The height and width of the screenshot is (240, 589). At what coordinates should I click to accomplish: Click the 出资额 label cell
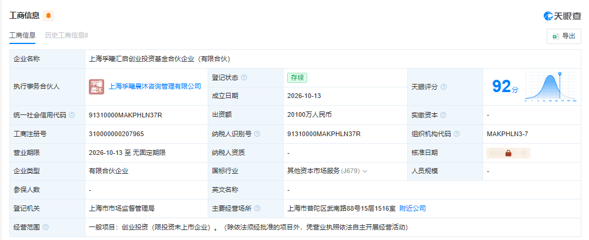(246, 115)
